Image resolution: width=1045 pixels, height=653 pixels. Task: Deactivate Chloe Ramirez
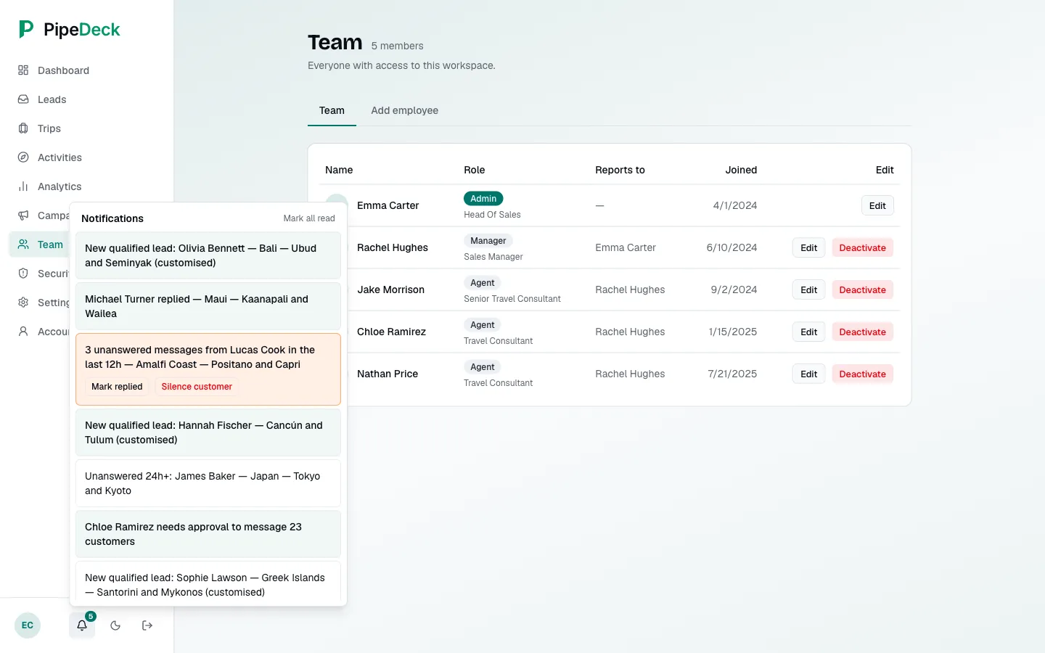point(863,332)
